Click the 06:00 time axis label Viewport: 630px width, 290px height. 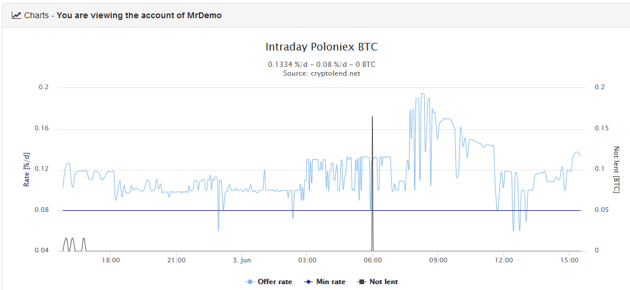tap(372, 259)
